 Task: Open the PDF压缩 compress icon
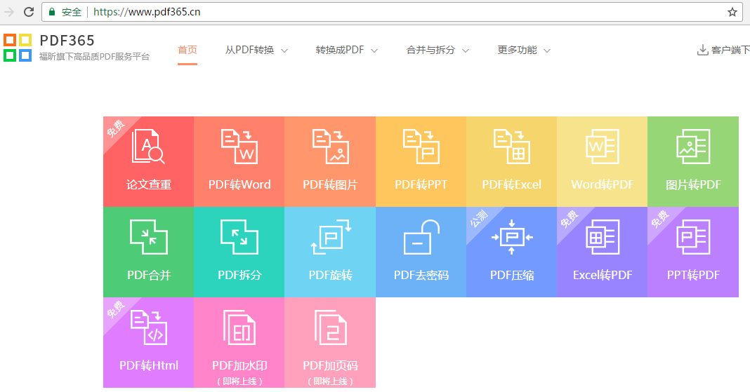pos(512,237)
